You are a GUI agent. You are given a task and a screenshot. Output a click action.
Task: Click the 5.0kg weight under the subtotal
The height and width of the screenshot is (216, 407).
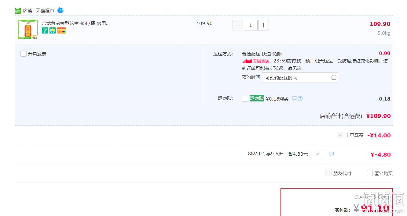(384, 33)
